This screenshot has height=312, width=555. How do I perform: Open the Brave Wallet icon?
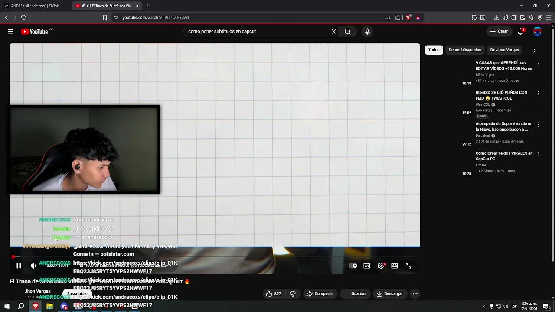[x=522, y=17]
